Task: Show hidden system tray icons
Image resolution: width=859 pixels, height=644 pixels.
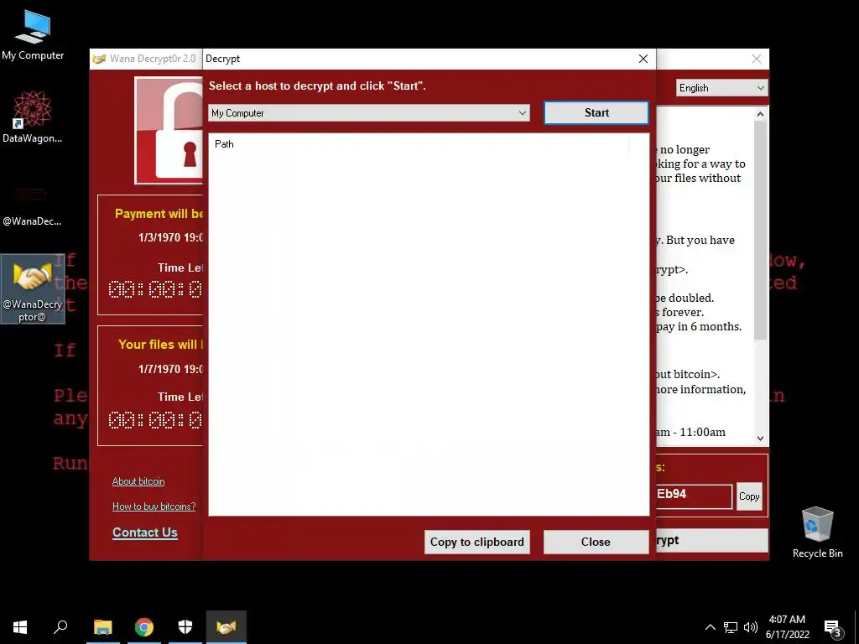Action: (710, 627)
